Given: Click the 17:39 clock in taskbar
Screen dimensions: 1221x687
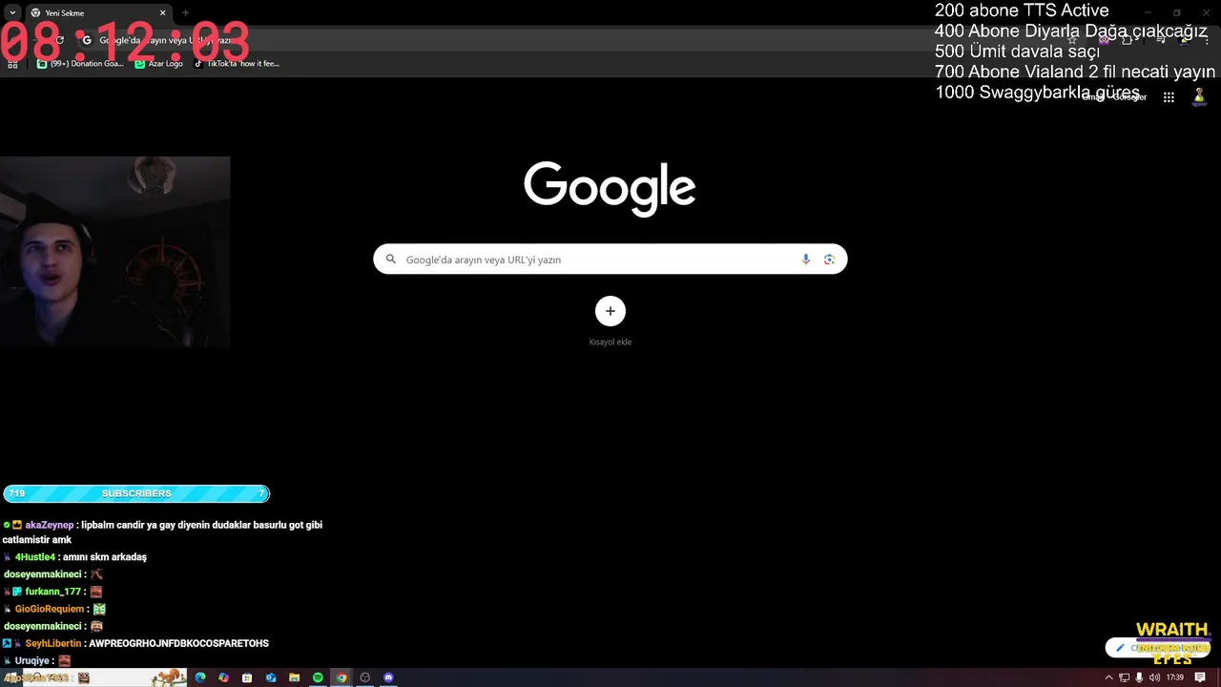Looking at the screenshot, I should [1174, 677].
